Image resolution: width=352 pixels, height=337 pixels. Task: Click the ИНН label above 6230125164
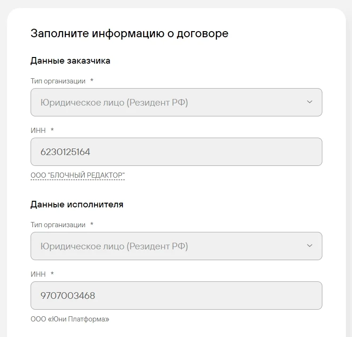[x=38, y=131]
